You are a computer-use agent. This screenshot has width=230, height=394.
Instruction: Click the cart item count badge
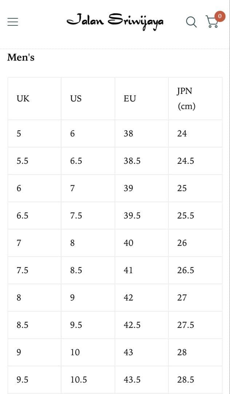coord(219,16)
